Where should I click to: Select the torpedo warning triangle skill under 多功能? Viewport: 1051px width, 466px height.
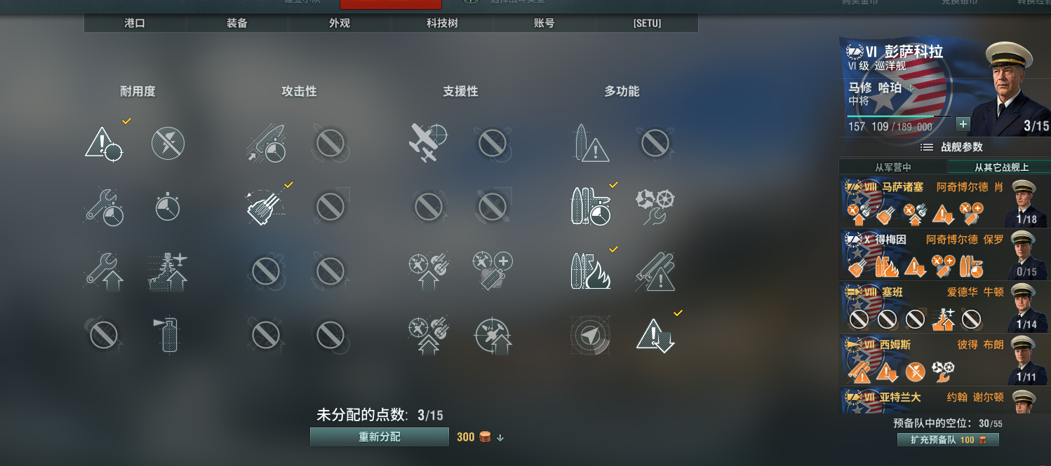590,143
